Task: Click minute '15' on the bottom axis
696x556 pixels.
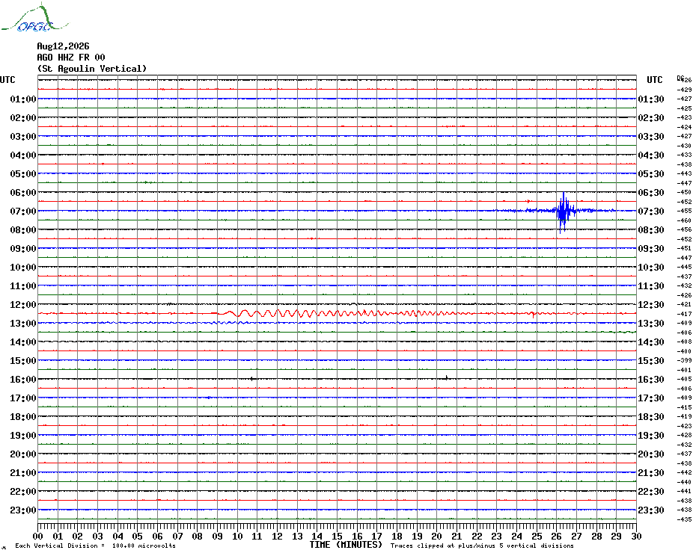Action: 338,537
